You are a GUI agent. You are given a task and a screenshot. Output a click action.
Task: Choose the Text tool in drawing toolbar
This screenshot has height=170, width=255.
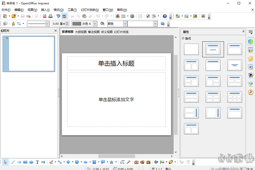pos(37,162)
